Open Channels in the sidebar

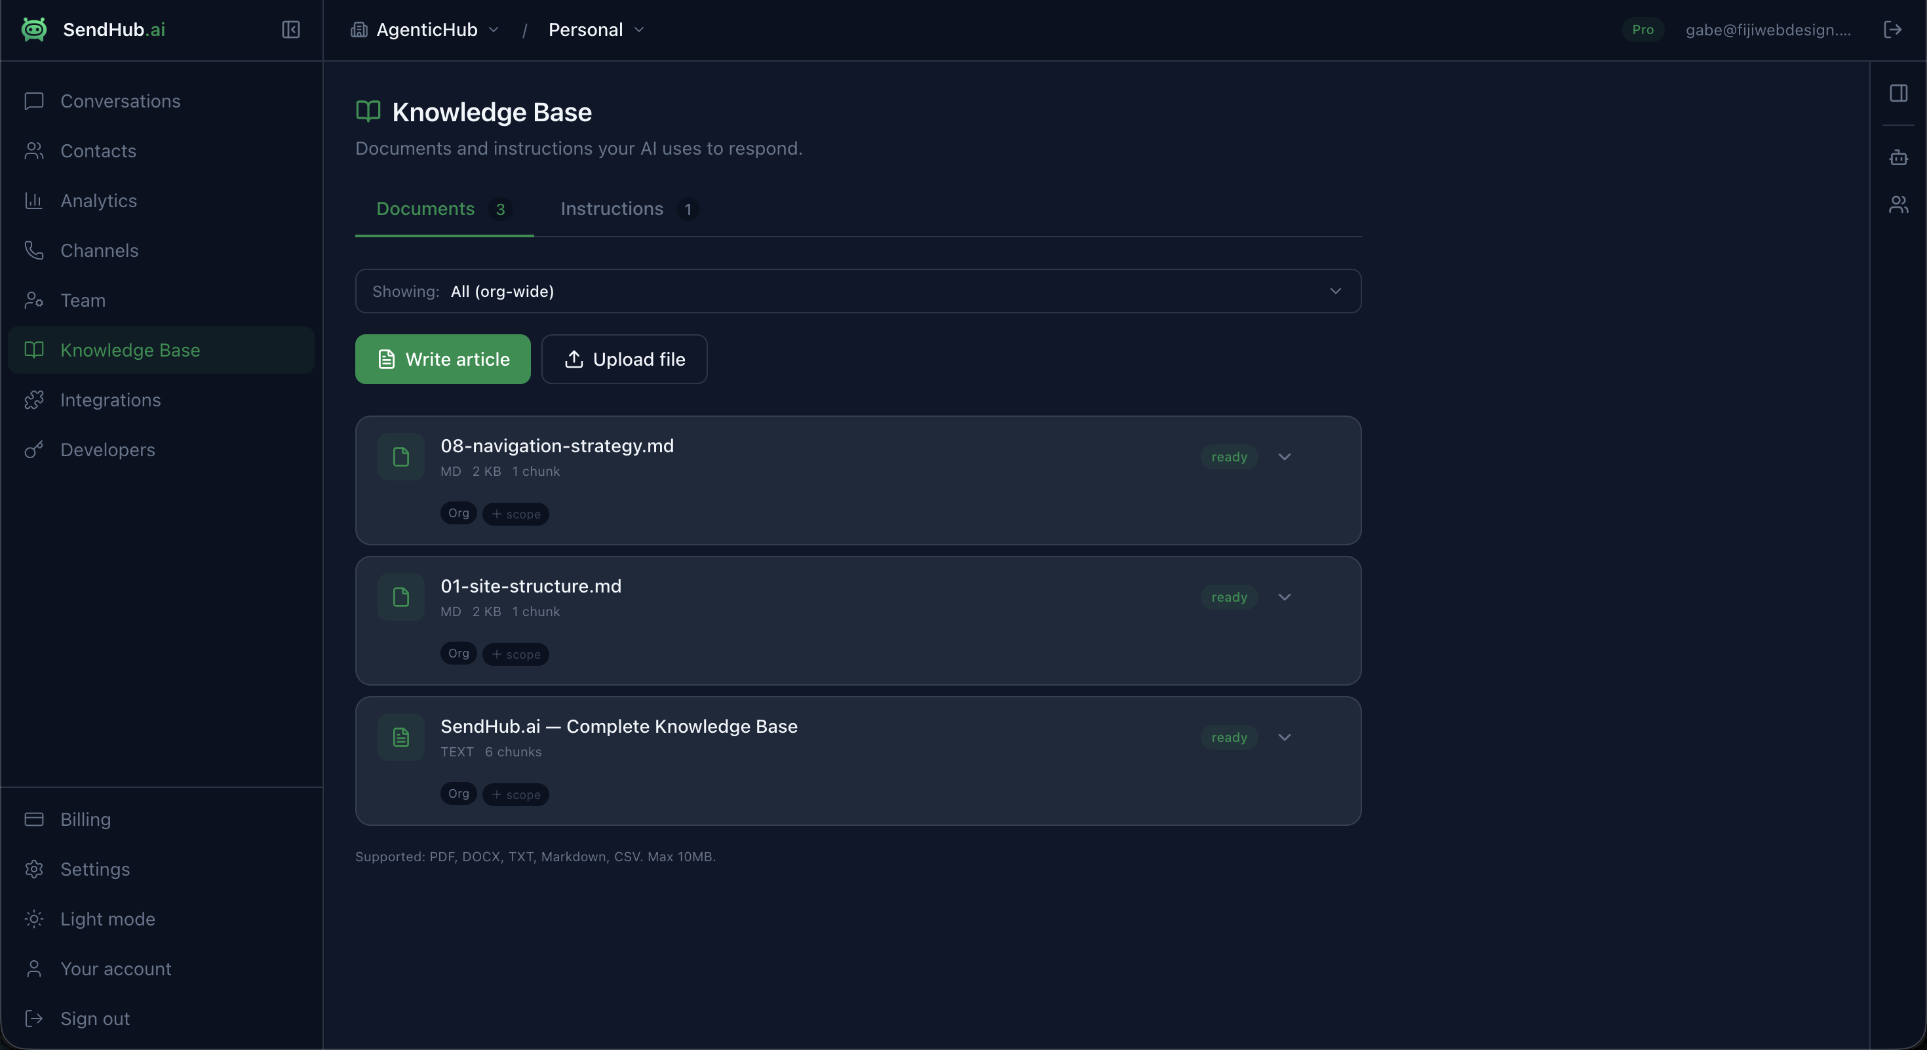(x=162, y=250)
